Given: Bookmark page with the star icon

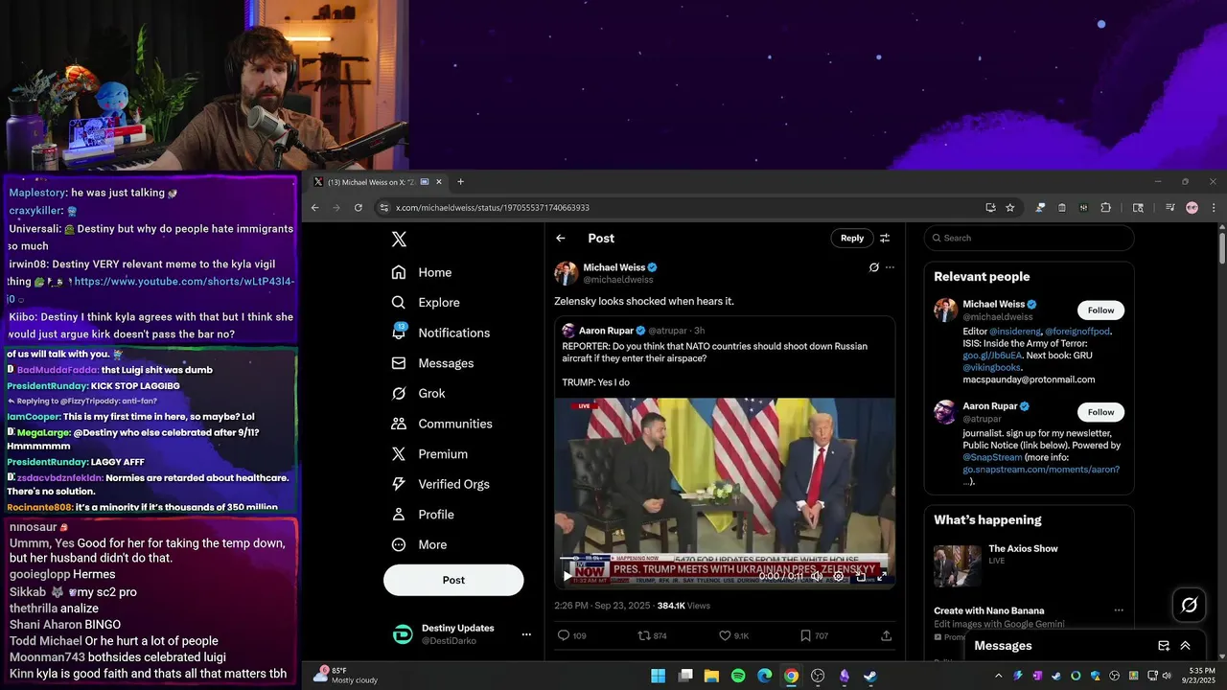Looking at the screenshot, I should [x=1009, y=207].
